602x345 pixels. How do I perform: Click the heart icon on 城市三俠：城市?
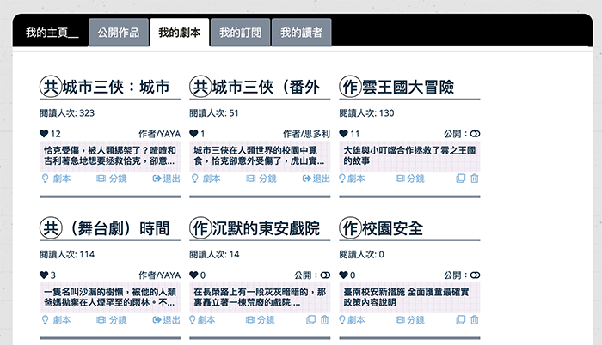pyautogui.click(x=45, y=135)
